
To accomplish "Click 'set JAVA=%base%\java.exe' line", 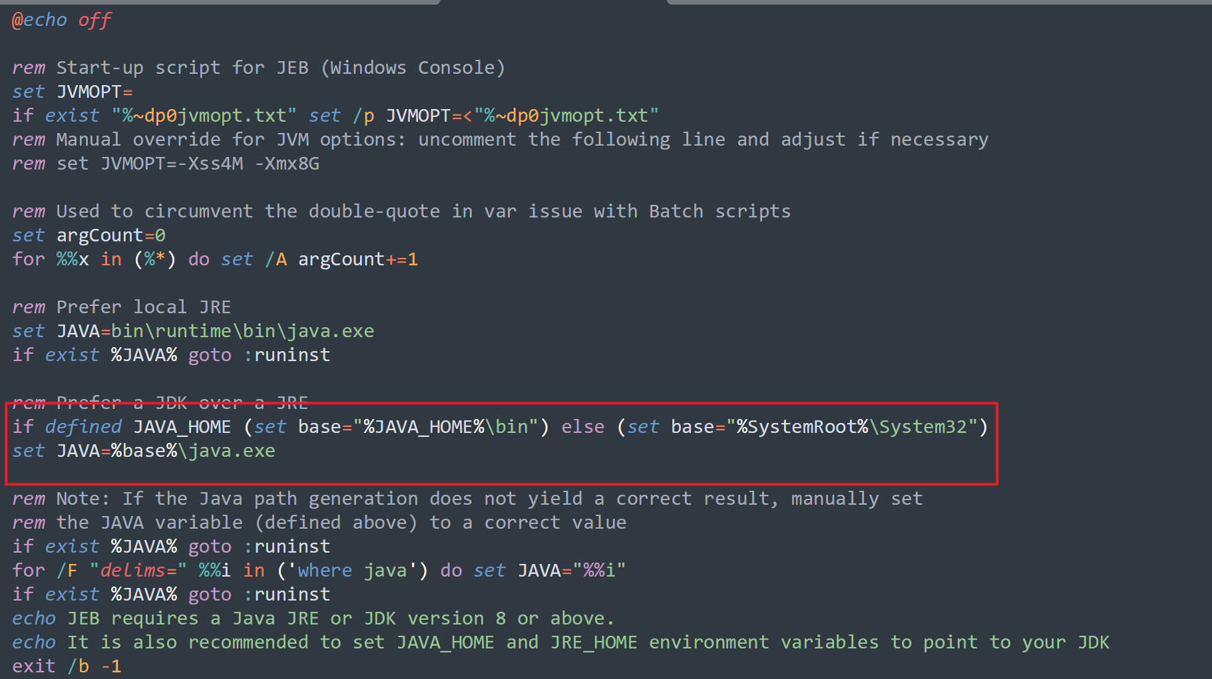I will point(144,451).
